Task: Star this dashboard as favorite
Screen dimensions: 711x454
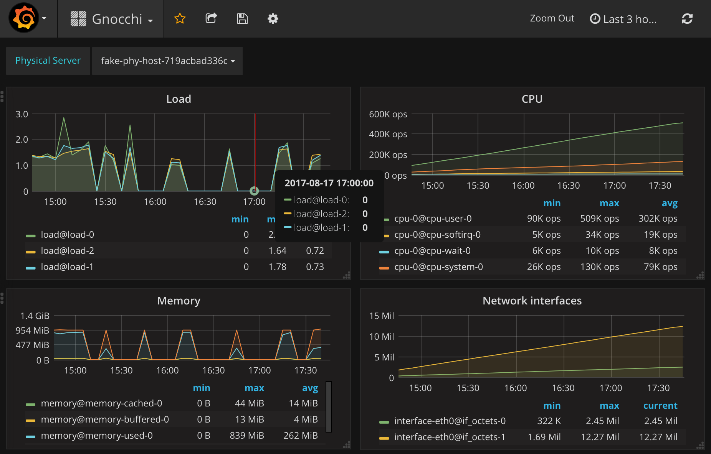Action: pyautogui.click(x=180, y=18)
